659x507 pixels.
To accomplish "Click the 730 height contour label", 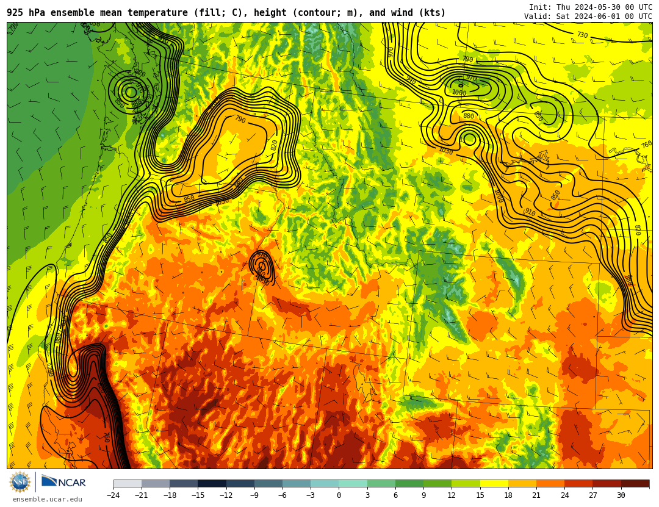I will tap(582, 35).
